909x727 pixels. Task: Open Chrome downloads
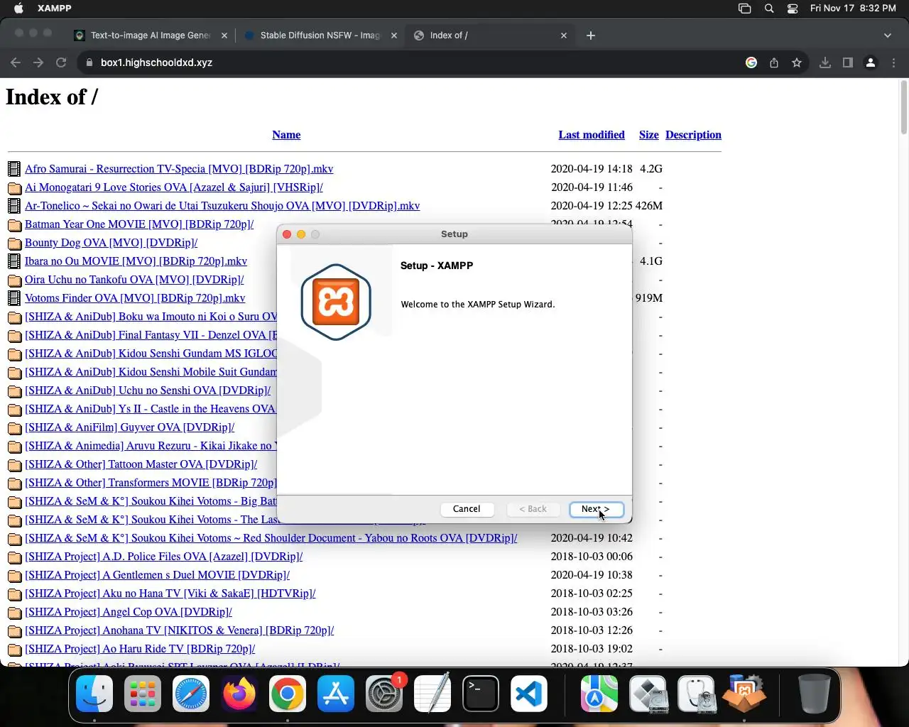pyautogui.click(x=825, y=62)
